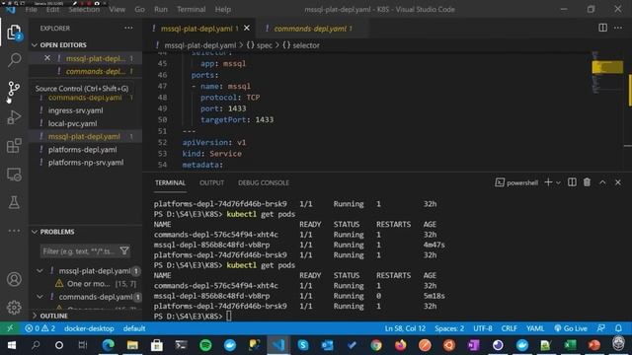Change CRLF end of line sequence
This screenshot has height=355, width=632.
[x=510, y=328]
